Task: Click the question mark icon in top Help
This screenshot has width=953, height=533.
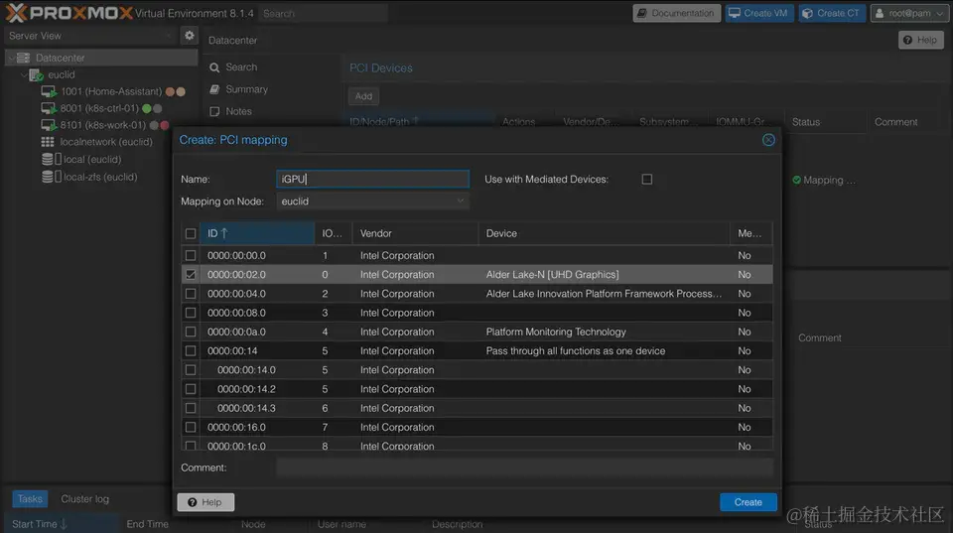Action: (907, 40)
